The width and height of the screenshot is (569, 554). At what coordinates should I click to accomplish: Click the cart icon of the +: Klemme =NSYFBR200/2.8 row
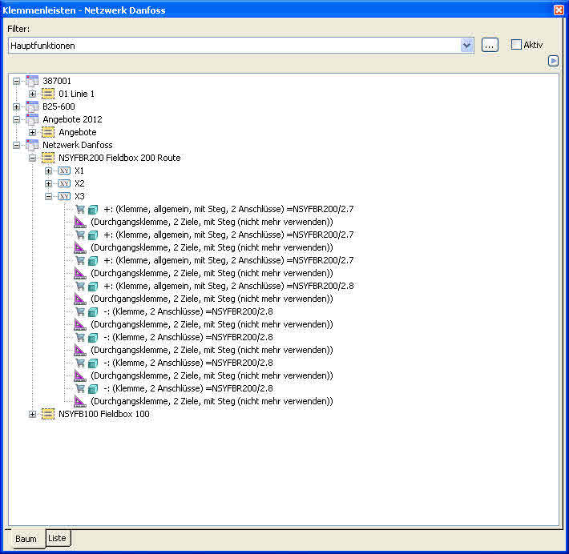(x=80, y=286)
